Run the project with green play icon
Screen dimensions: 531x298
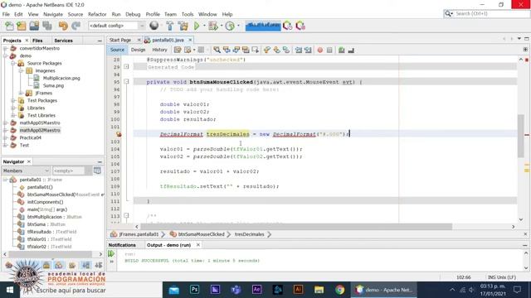197,26
